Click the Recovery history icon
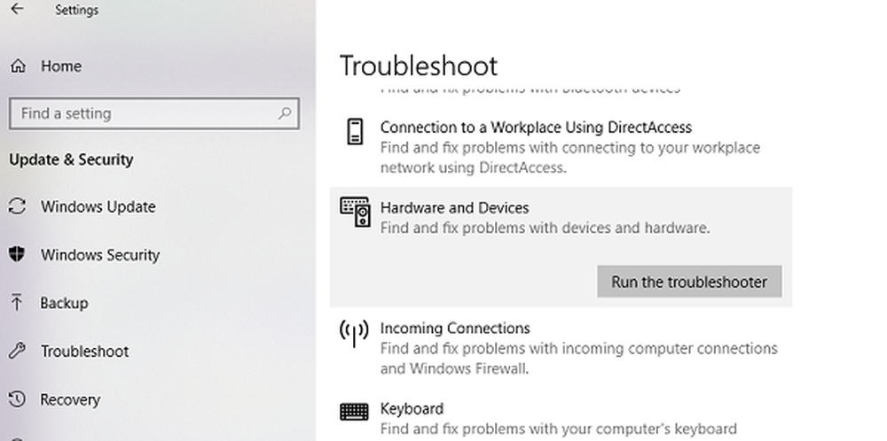This screenshot has height=441, width=887. (17, 400)
